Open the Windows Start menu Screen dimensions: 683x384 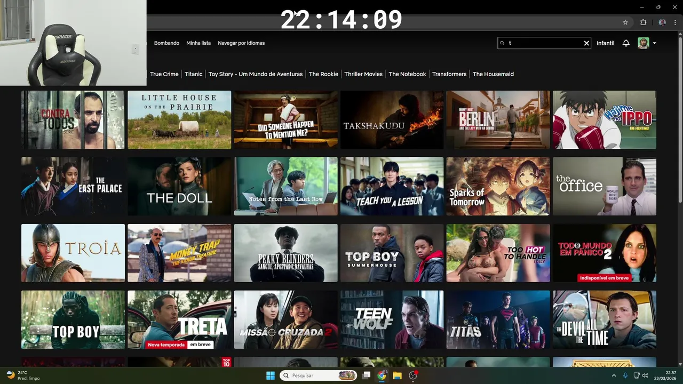(271, 375)
